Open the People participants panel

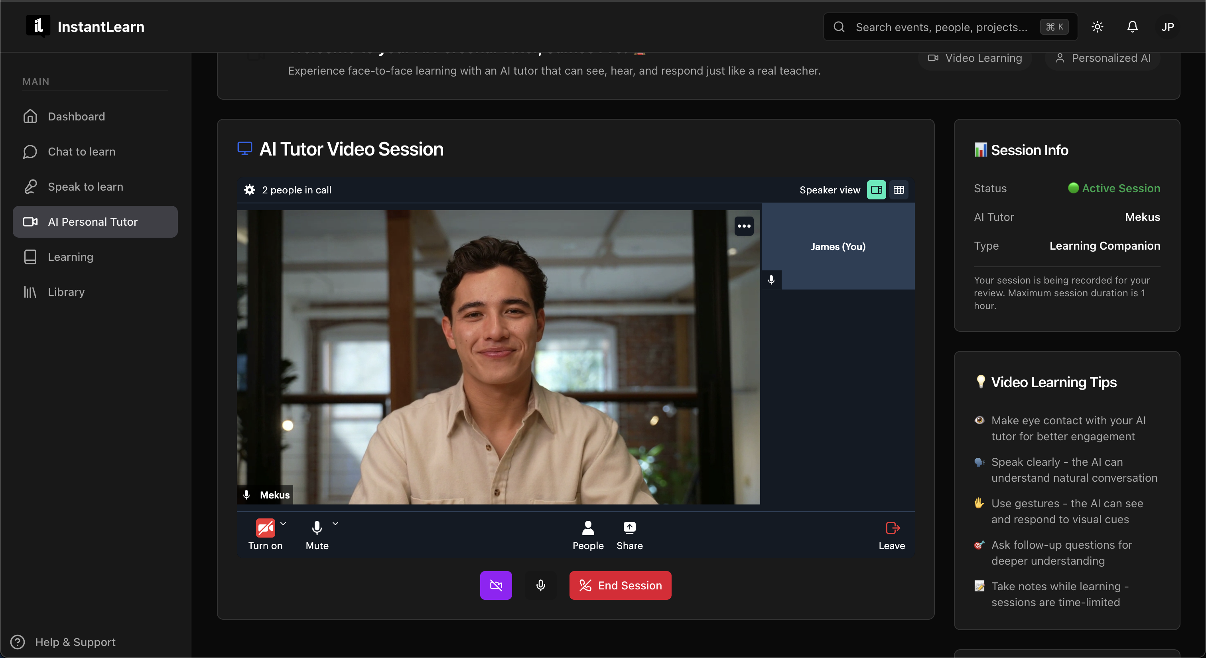coord(587,528)
